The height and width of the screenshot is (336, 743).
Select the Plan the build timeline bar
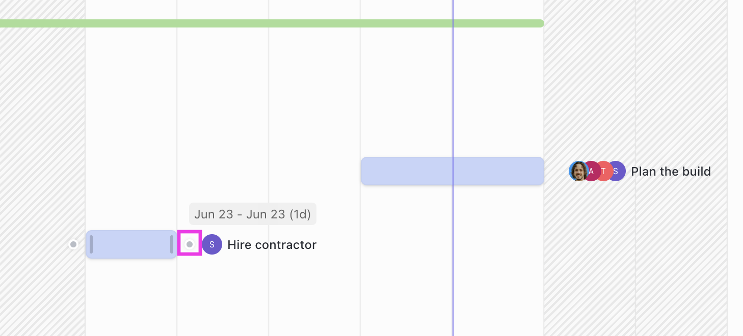452,171
